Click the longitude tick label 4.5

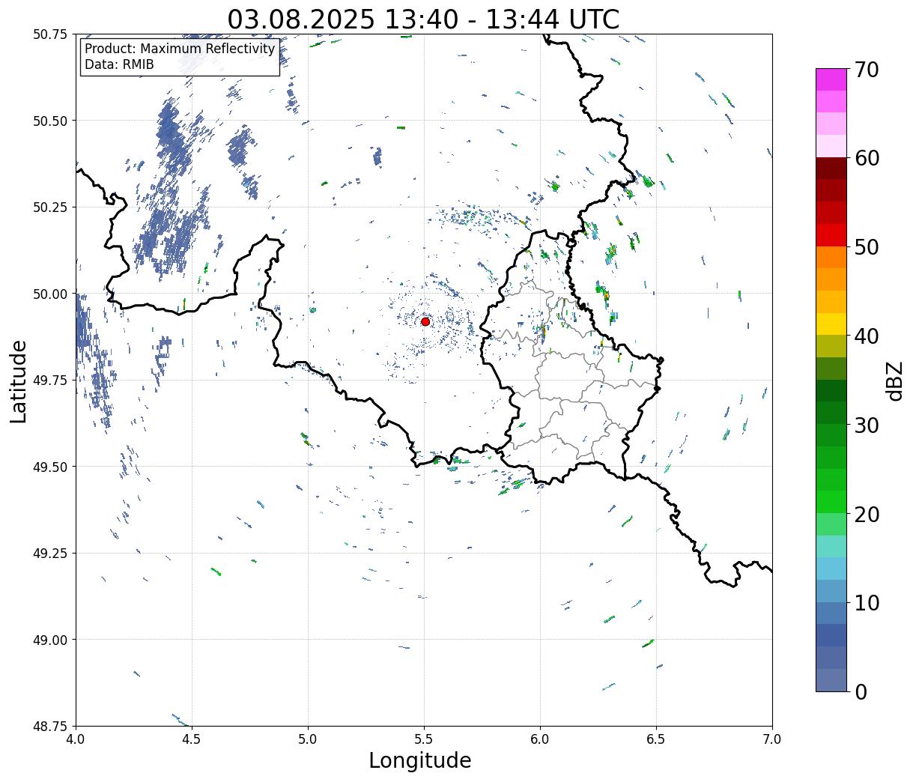point(192,739)
